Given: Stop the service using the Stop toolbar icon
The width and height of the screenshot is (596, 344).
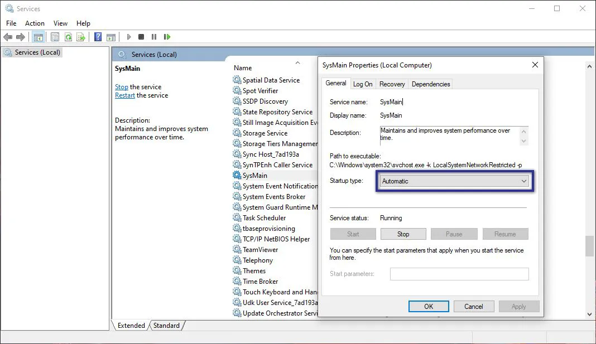Looking at the screenshot, I should [141, 37].
